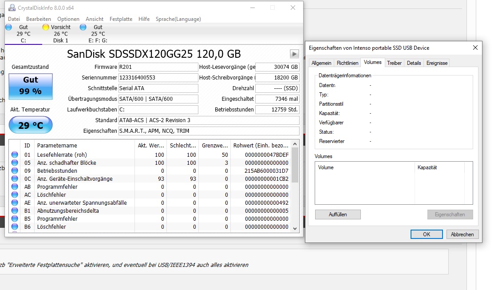The width and height of the screenshot is (494, 290).
Task: Click the Eigenschaften button in dialog
Action: tap(450, 215)
